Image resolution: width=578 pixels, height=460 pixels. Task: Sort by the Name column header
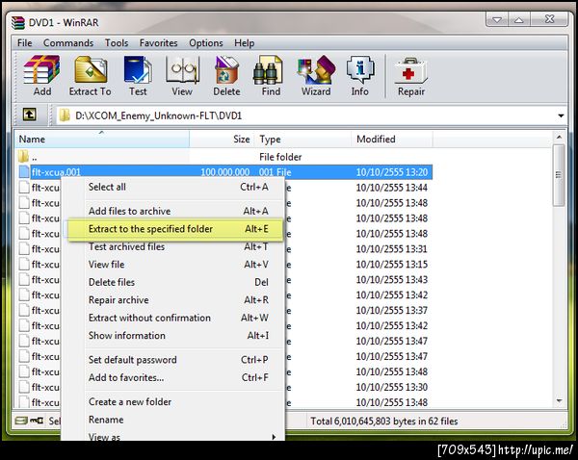102,140
